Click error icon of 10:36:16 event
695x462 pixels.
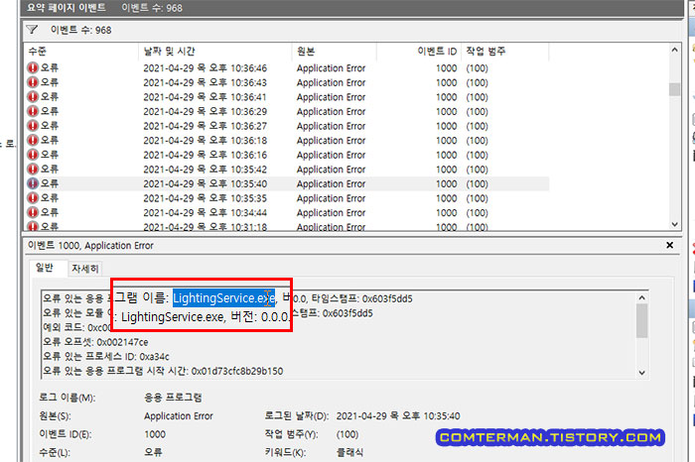point(33,155)
